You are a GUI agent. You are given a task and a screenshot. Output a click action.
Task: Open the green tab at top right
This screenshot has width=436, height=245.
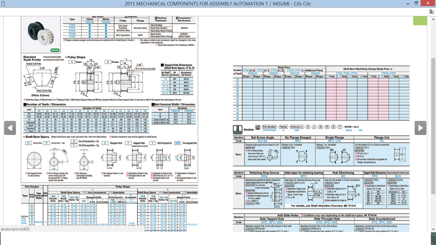420,21
